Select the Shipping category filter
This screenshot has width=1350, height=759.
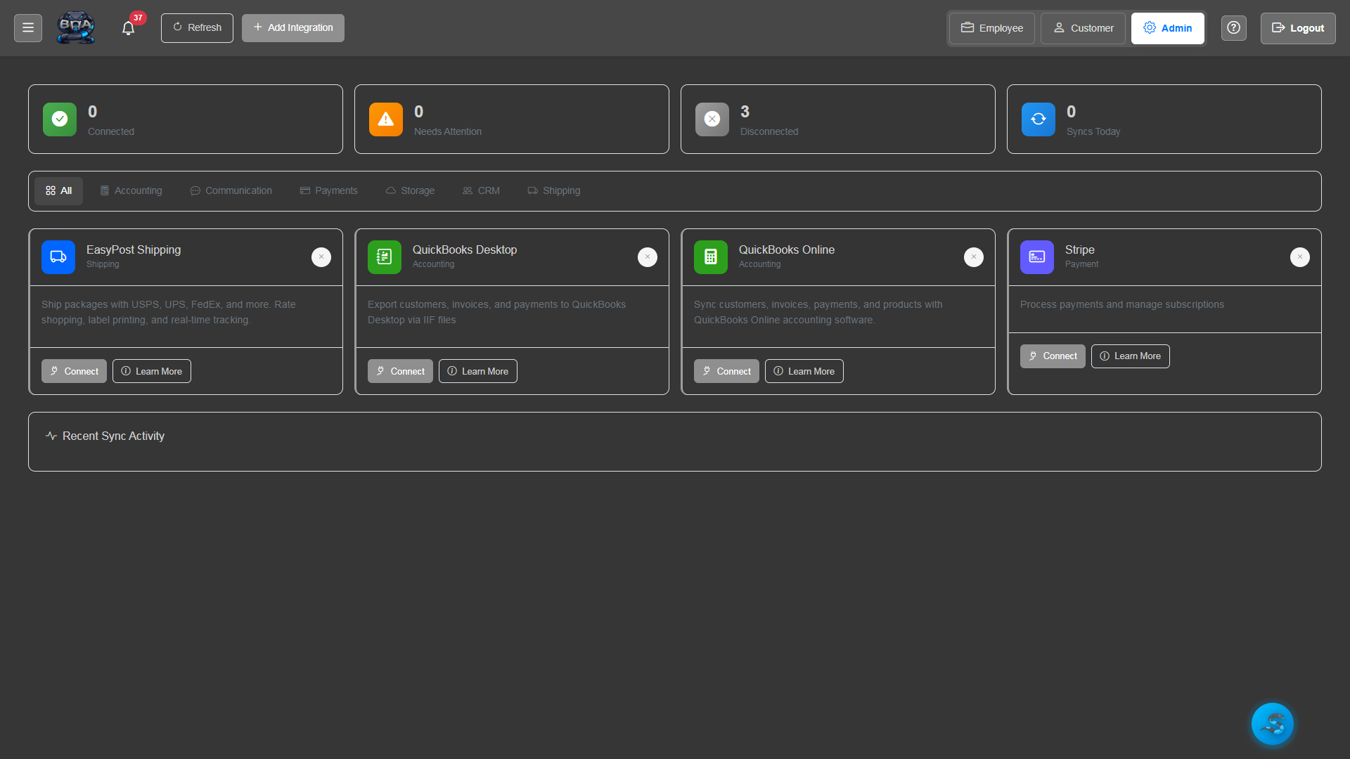(553, 190)
